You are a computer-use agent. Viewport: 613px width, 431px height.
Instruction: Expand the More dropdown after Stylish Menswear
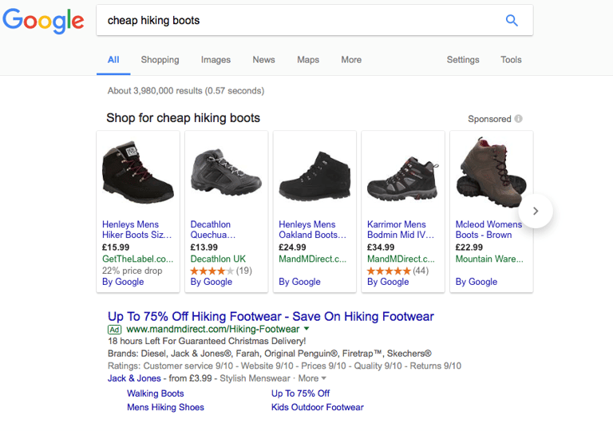[312, 378]
